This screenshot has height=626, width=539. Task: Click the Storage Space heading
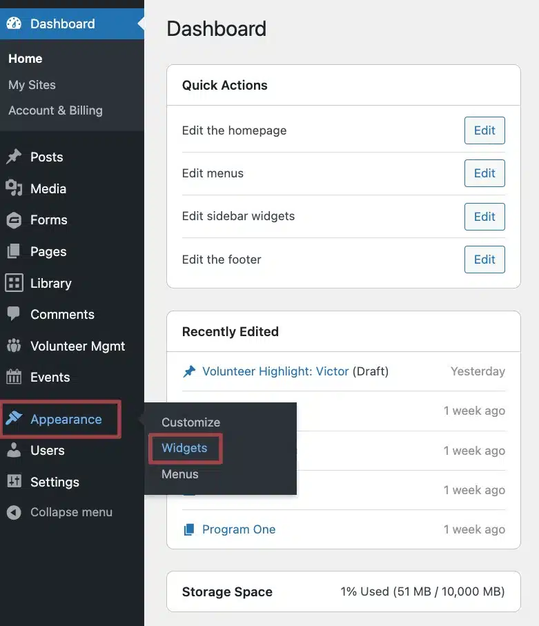[227, 591]
